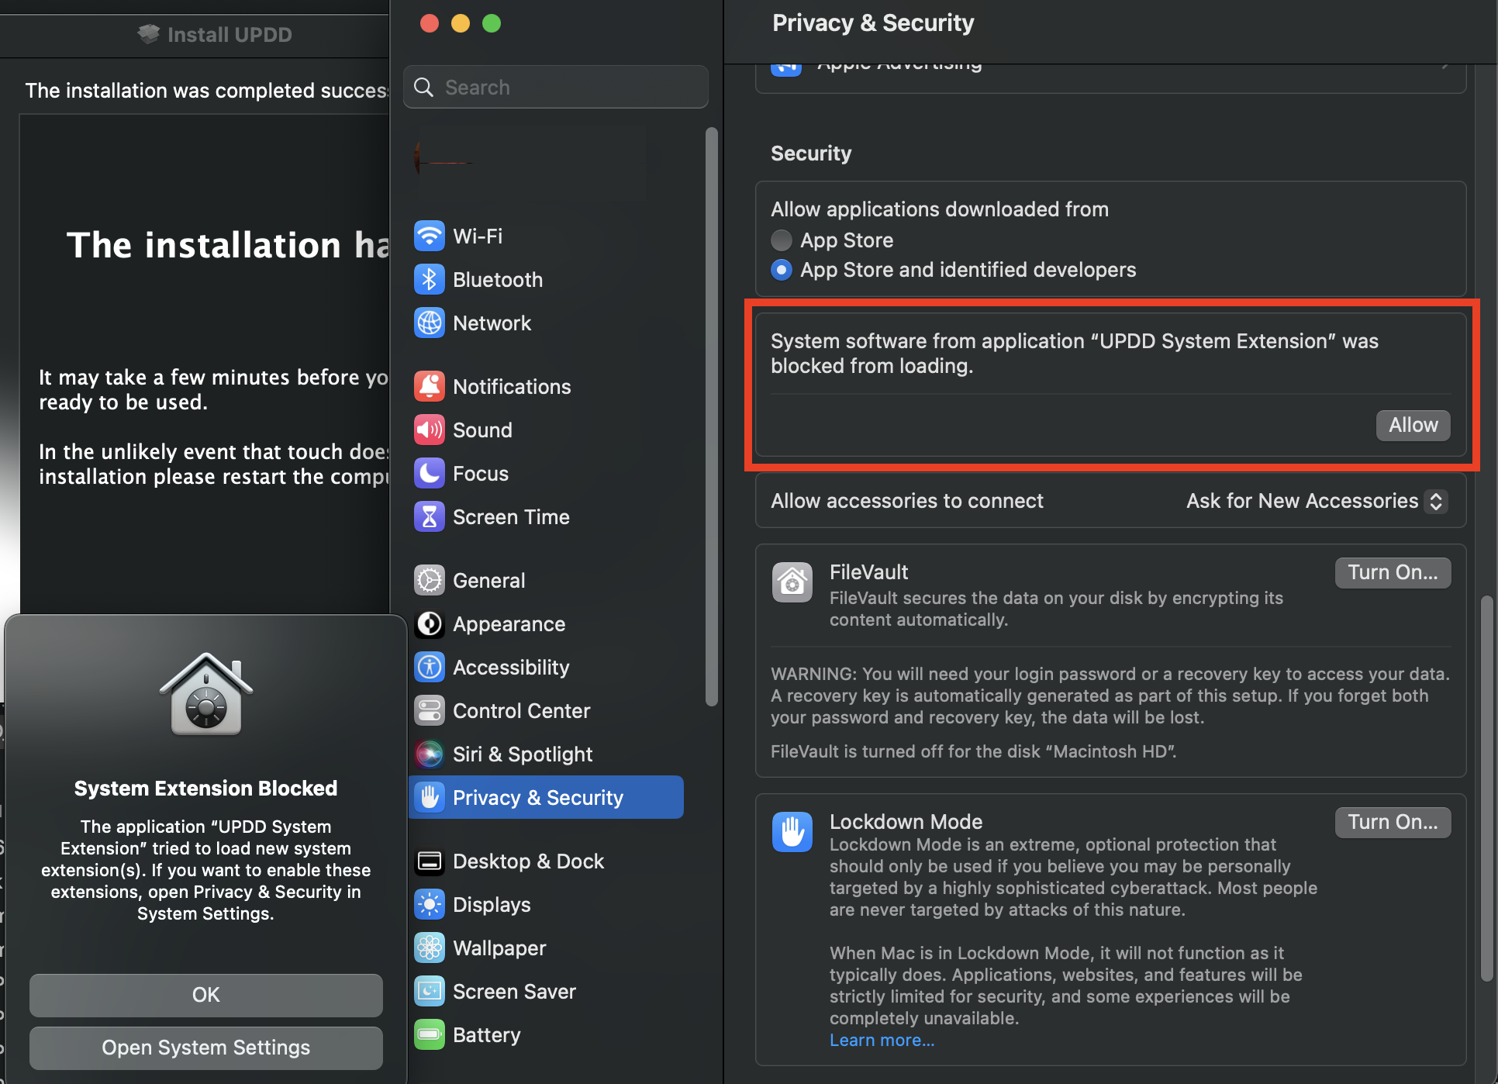This screenshot has width=1498, height=1084.
Task: Click the Privacy & Security pane scrollbar
Action: [1486, 789]
